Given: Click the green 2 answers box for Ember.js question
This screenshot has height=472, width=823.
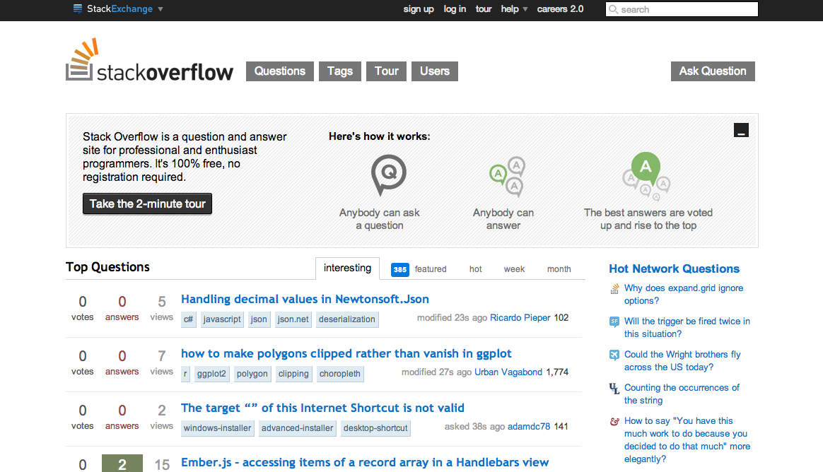Looking at the screenshot, I should [122, 464].
